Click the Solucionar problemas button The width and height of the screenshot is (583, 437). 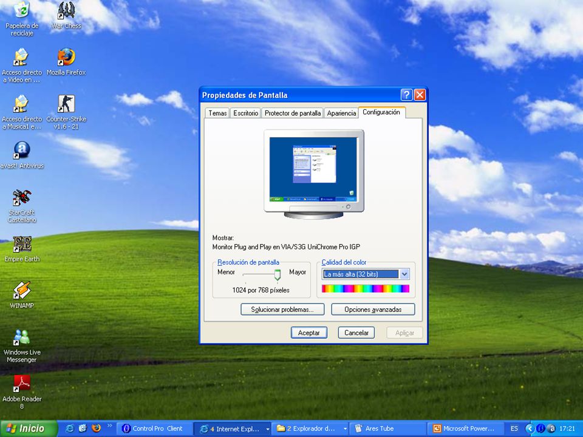tap(282, 310)
